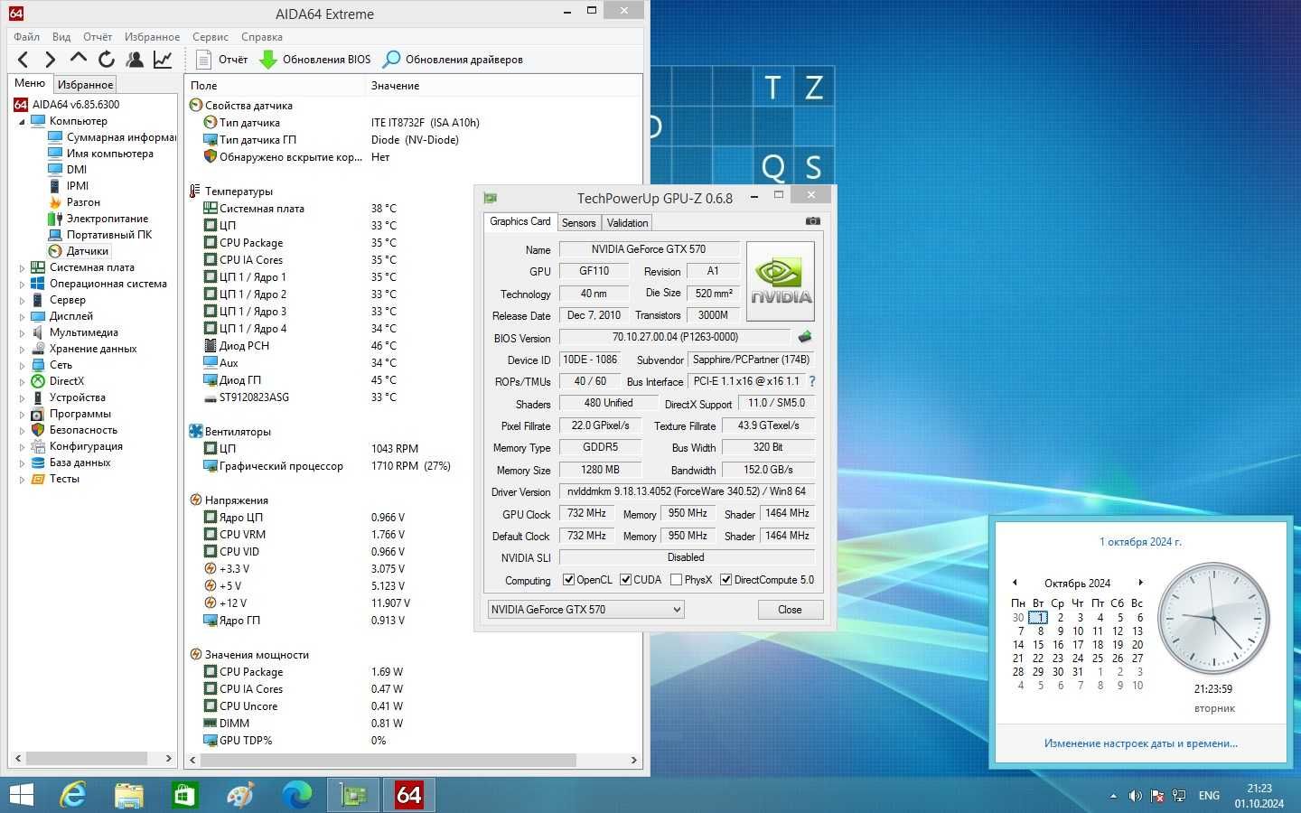This screenshot has height=813, width=1301.
Task: Open GPU selection dropdown in GPU-Z
Action: [585, 610]
